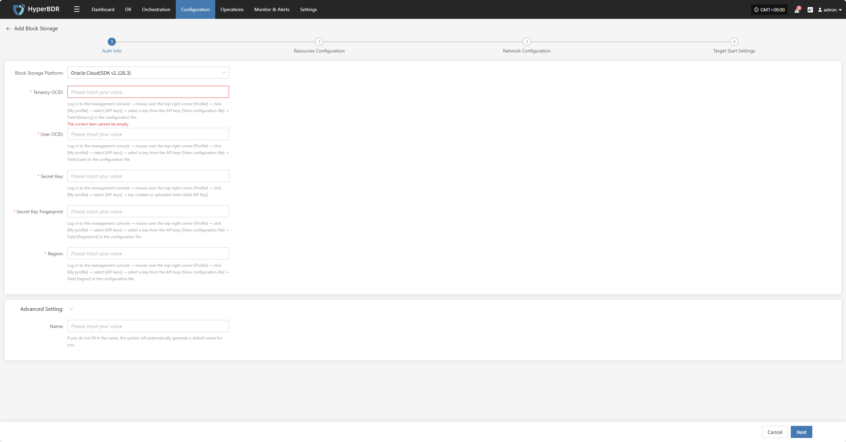Click the Next button
The image size is (846, 442).
802,432
